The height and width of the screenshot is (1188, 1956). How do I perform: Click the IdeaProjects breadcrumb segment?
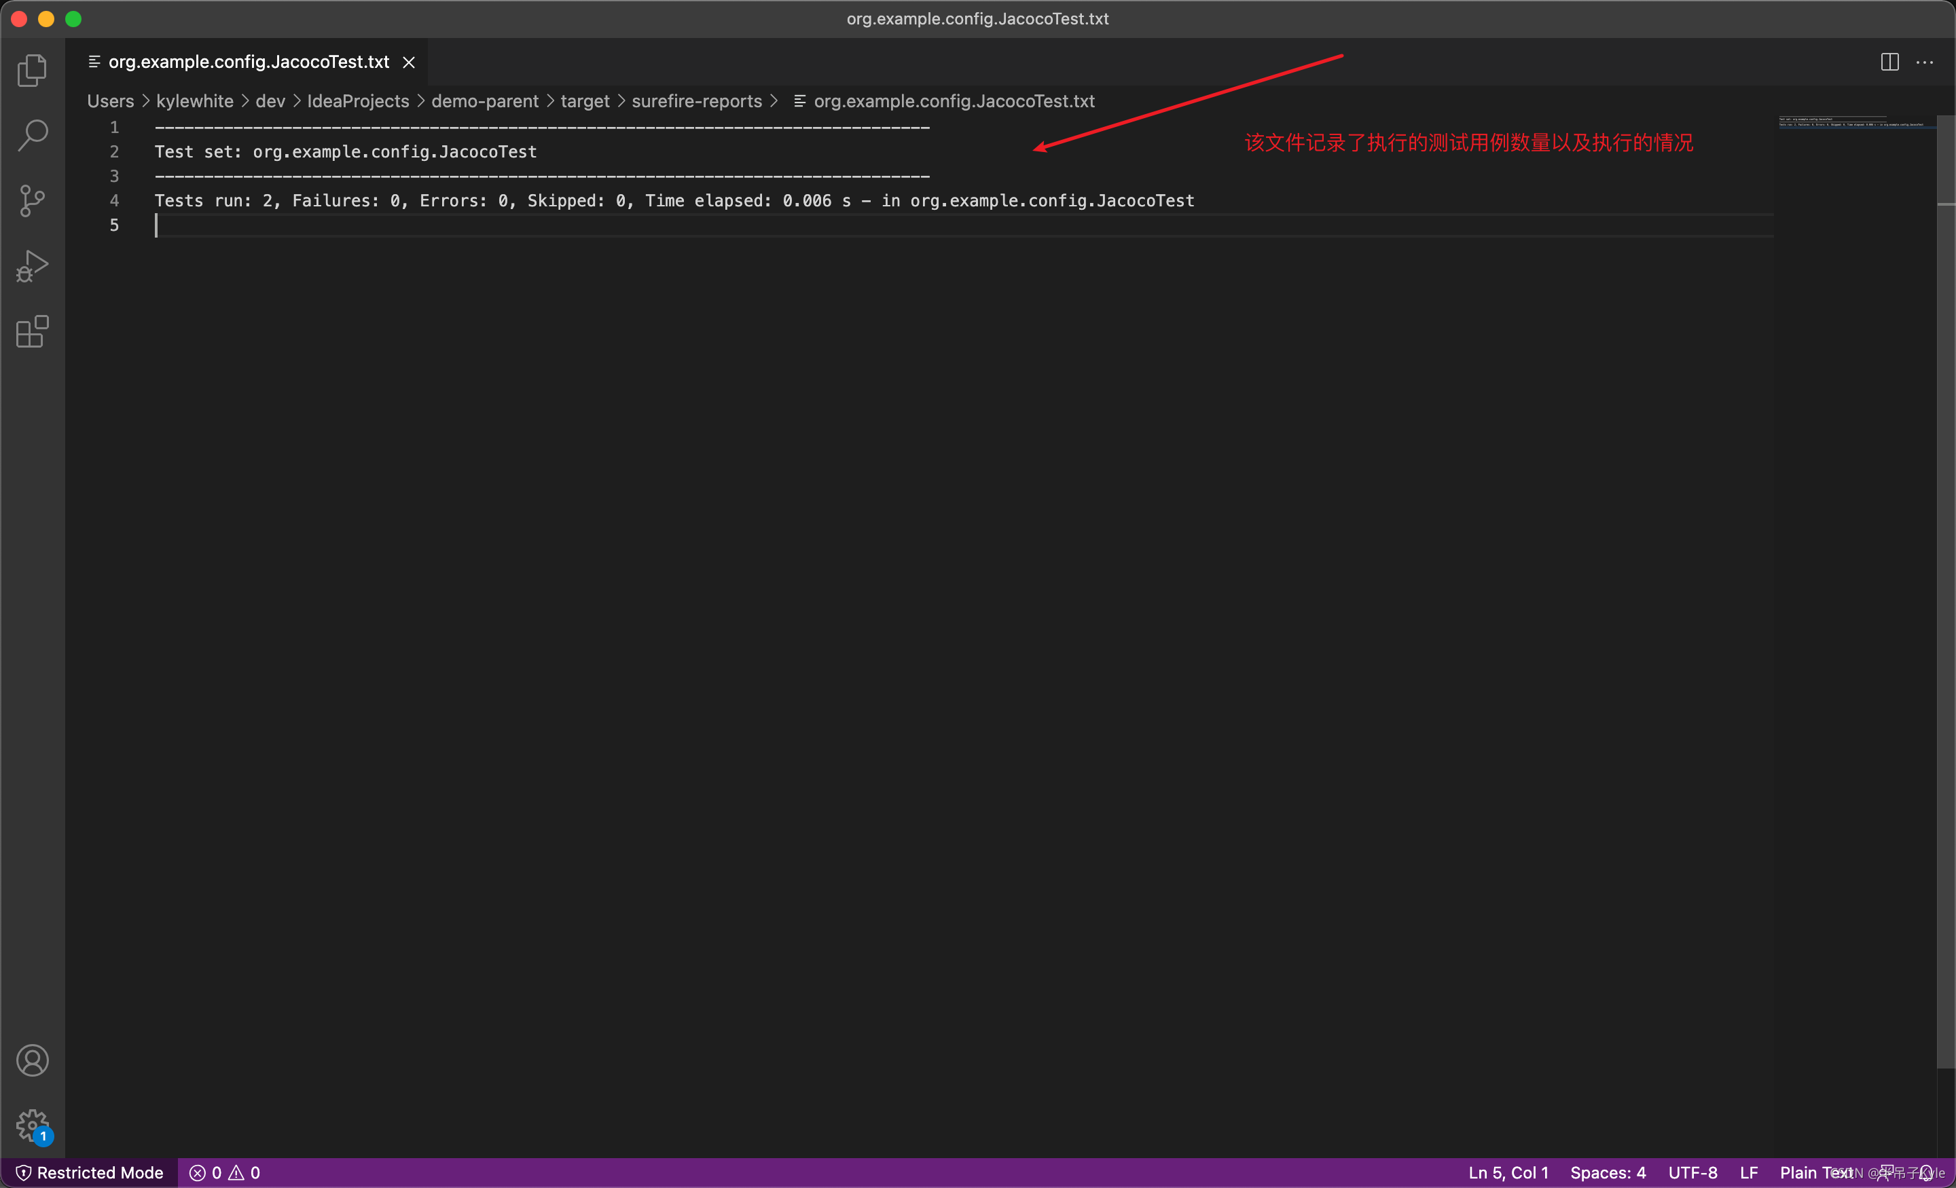tap(358, 100)
